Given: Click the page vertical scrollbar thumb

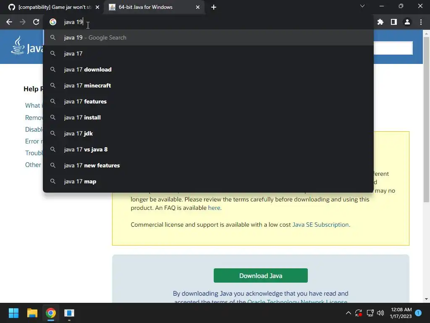Looking at the screenshot, I should point(426,119).
